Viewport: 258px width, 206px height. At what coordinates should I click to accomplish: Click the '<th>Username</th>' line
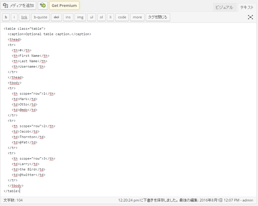coord(28,66)
